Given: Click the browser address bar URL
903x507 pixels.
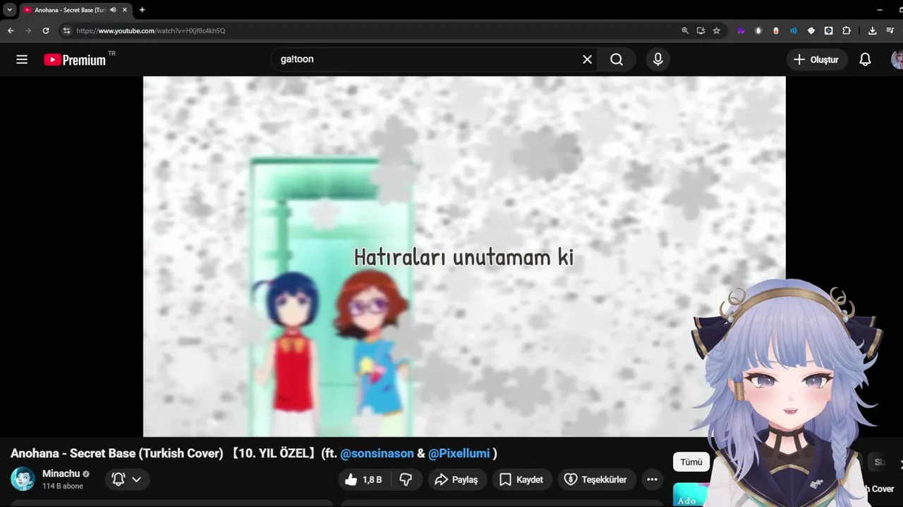Looking at the screenshot, I should (x=151, y=31).
